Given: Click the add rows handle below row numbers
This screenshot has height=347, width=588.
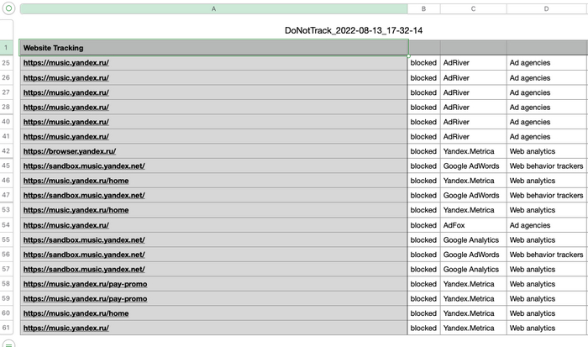Looking at the screenshot, I should point(8,344).
